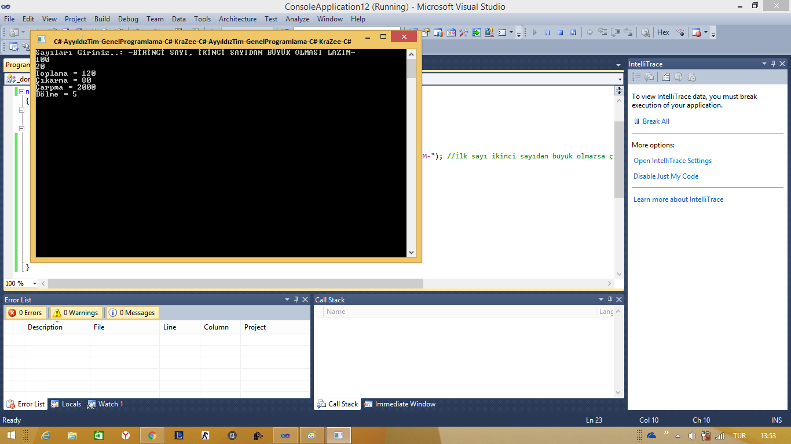Open IntelliTrace panel options dropdown arrow
The width and height of the screenshot is (791, 444).
point(763,64)
